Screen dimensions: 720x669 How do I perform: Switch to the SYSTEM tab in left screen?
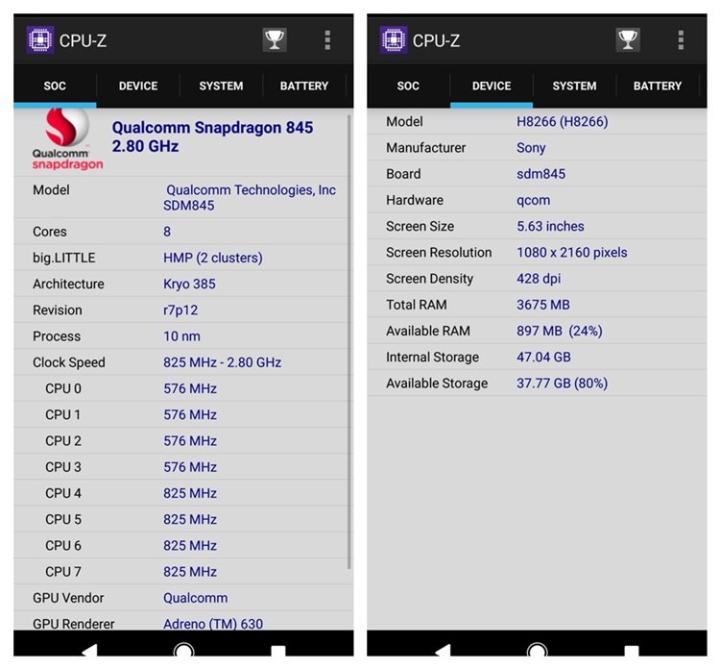click(222, 86)
